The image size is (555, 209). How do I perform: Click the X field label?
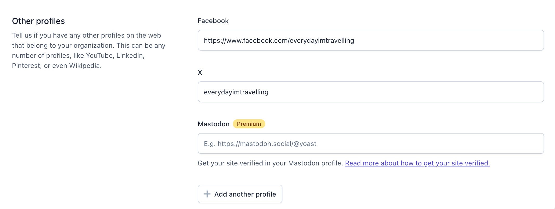(200, 72)
